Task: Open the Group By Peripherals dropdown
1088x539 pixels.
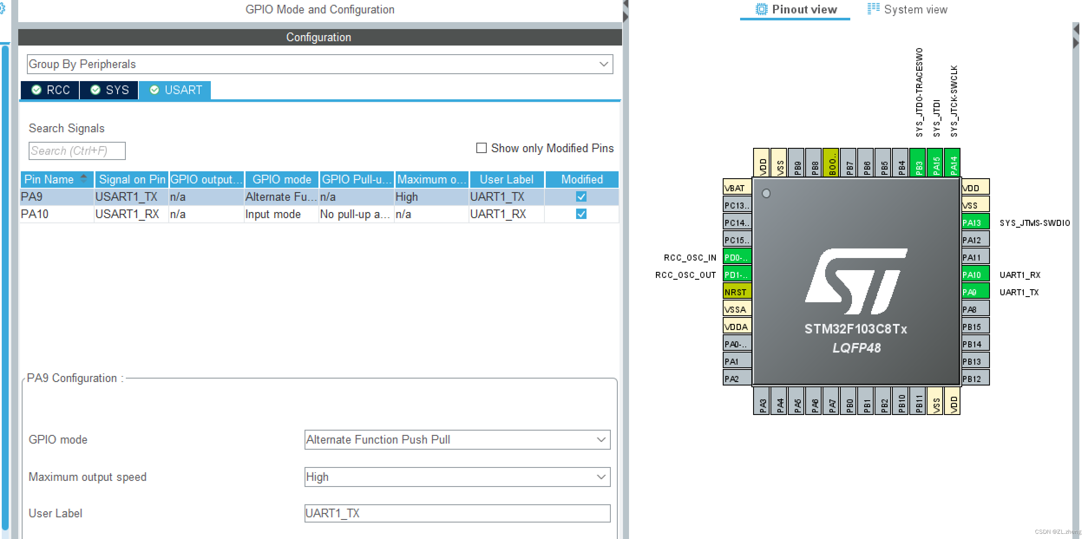Action: [x=320, y=64]
